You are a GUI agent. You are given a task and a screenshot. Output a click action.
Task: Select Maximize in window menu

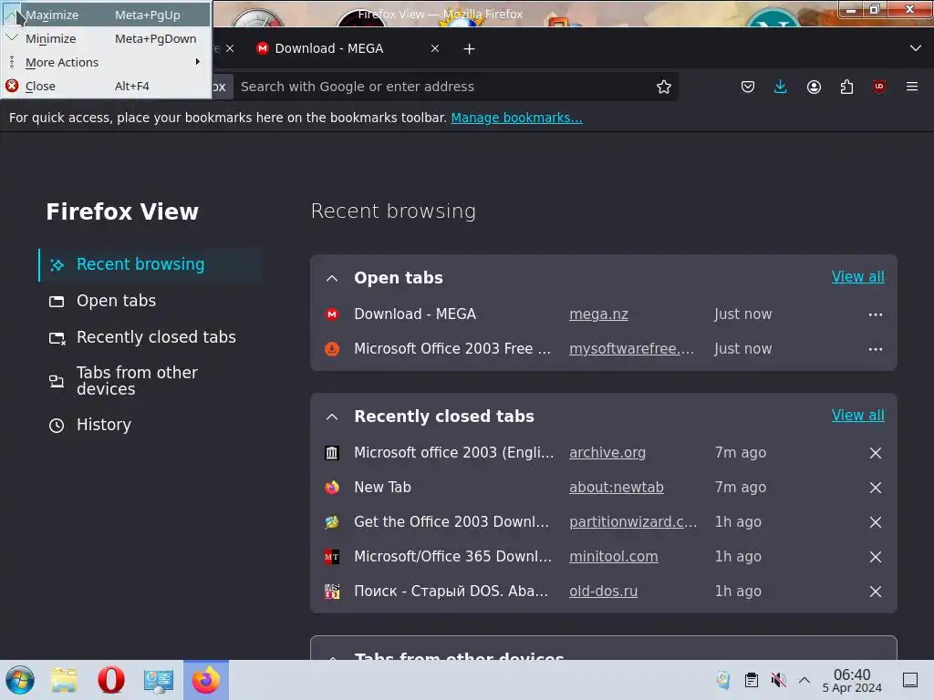pos(106,15)
